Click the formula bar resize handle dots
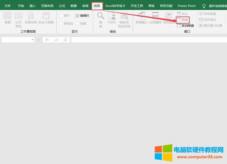 [x=39, y=40]
